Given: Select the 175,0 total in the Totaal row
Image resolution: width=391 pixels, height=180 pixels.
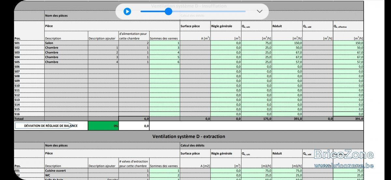Looking at the screenshot, I should tap(256, 119).
